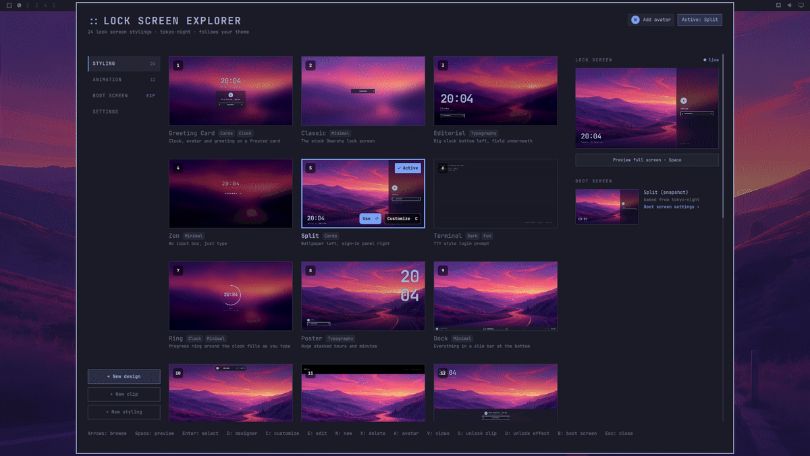Click the New clip button
Screen dimensions: 810x456
(x=124, y=394)
